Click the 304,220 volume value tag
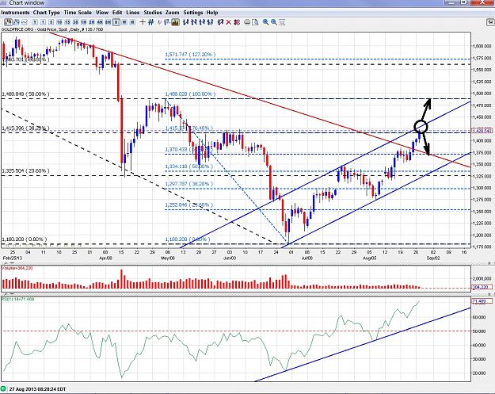Screen dimensions: 495x394 click(x=482, y=287)
